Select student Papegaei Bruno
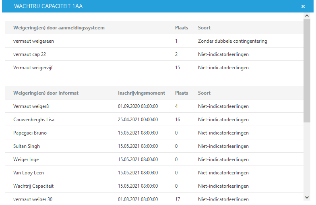316x205 pixels. pos(30,133)
